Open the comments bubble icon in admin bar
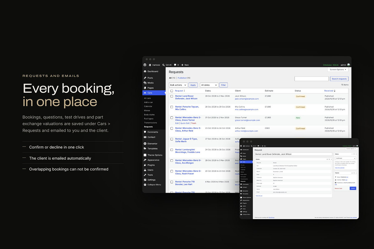This screenshot has width=374, height=249. point(175,65)
